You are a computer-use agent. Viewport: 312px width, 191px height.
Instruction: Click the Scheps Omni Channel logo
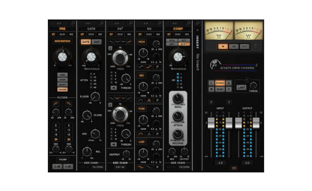pos(234,65)
